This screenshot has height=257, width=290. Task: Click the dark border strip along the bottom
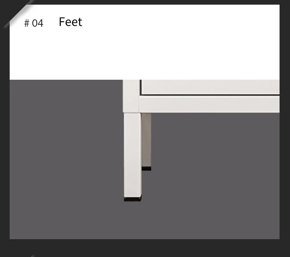[145, 248]
